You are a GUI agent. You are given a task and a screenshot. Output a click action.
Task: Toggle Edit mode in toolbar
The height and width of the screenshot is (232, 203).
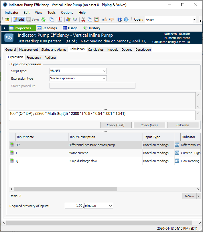point(19,19)
